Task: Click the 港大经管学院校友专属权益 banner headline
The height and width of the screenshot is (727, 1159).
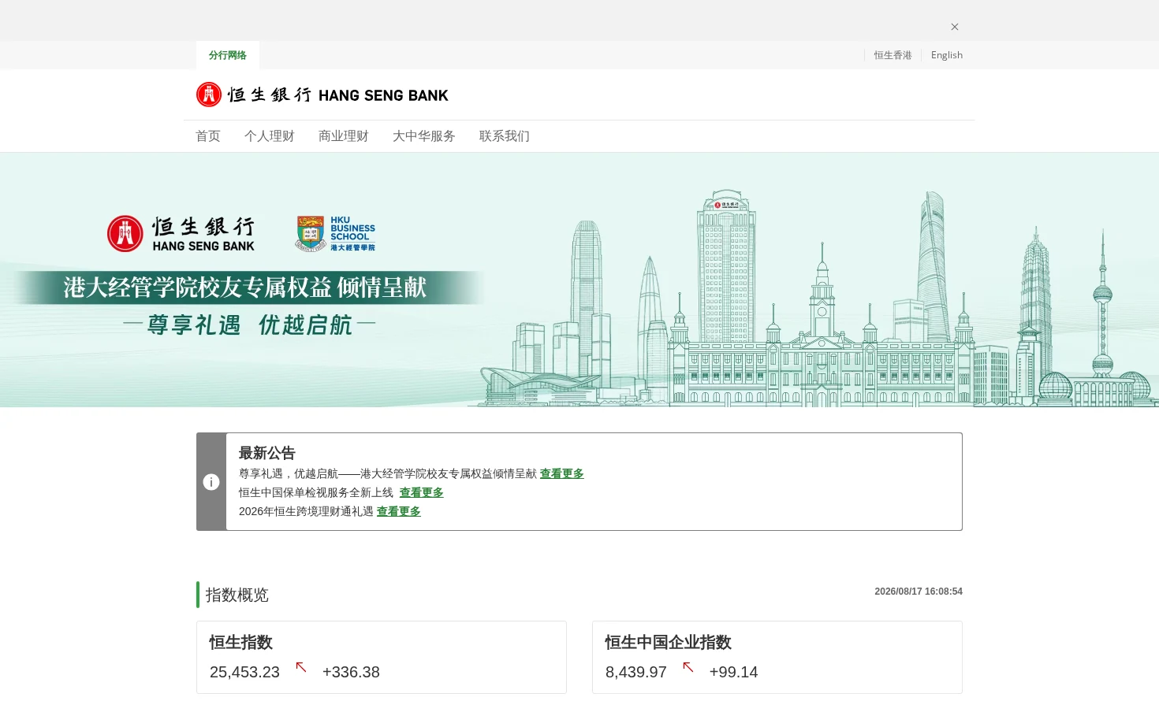Action: tap(245, 287)
